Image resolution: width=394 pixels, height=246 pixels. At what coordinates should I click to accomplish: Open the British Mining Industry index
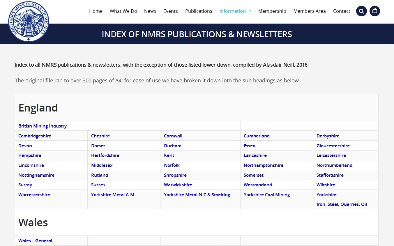pos(43,126)
